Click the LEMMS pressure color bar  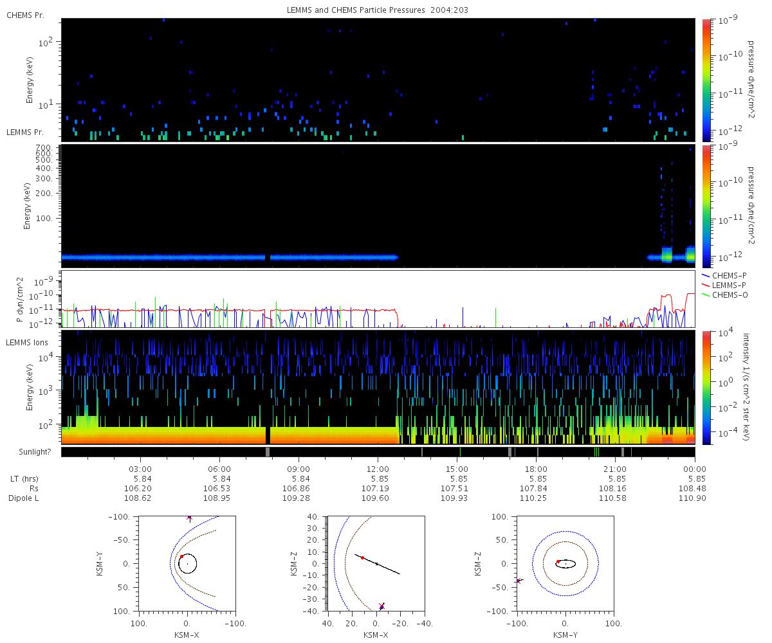pos(706,206)
